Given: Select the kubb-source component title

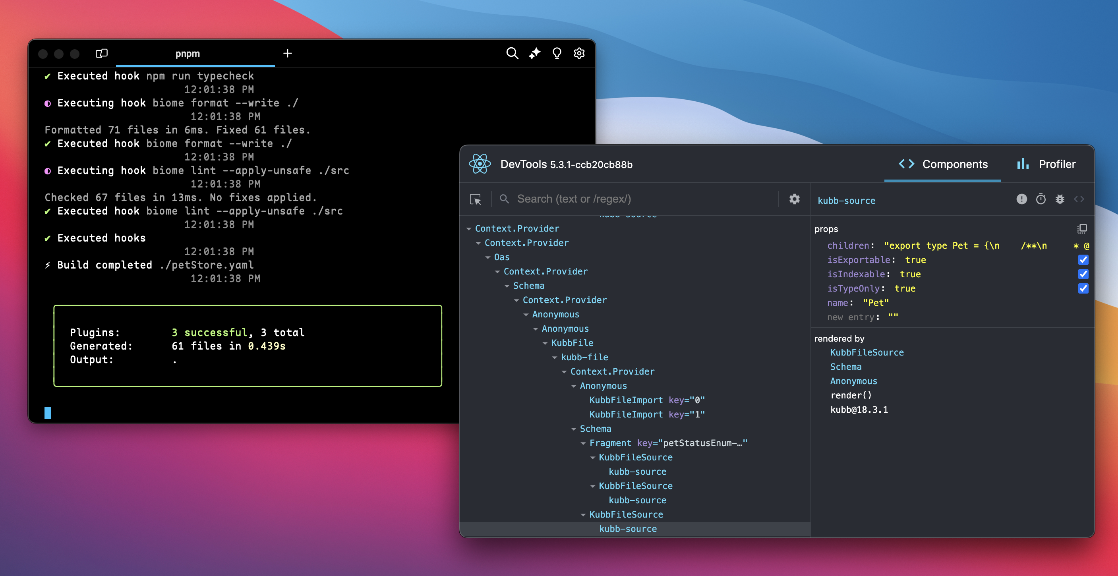Looking at the screenshot, I should 846,201.
